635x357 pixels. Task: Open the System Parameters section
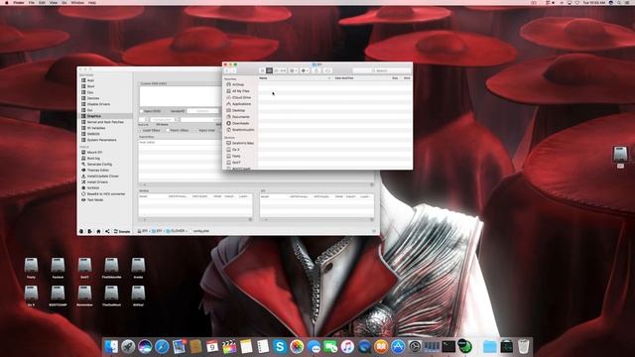click(101, 140)
